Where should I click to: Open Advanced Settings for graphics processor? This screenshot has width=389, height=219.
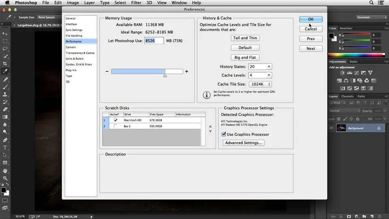244,143
